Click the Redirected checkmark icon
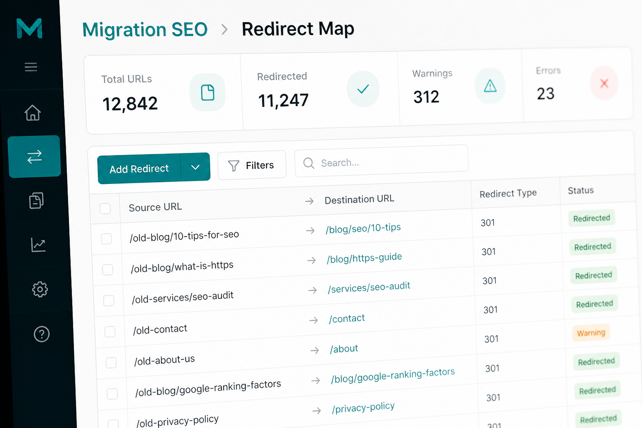This screenshot has width=642, height=428. coord(363,89)
